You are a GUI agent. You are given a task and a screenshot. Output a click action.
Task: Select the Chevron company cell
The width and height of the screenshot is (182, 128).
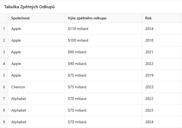pos(18,87)
